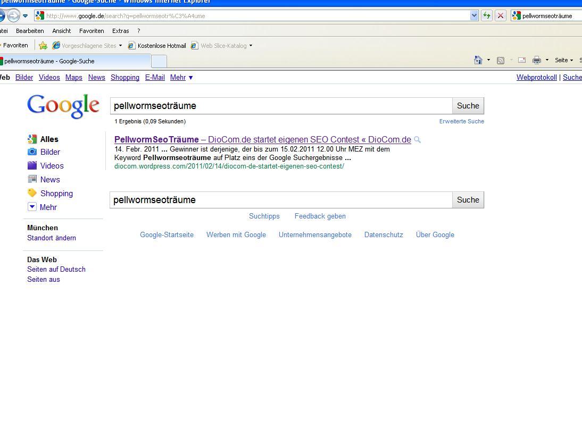
Task: Open the ? help menu
Action: 138,31
